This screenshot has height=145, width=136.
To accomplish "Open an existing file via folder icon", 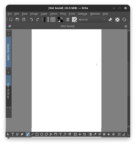I will tap(17, 20).
